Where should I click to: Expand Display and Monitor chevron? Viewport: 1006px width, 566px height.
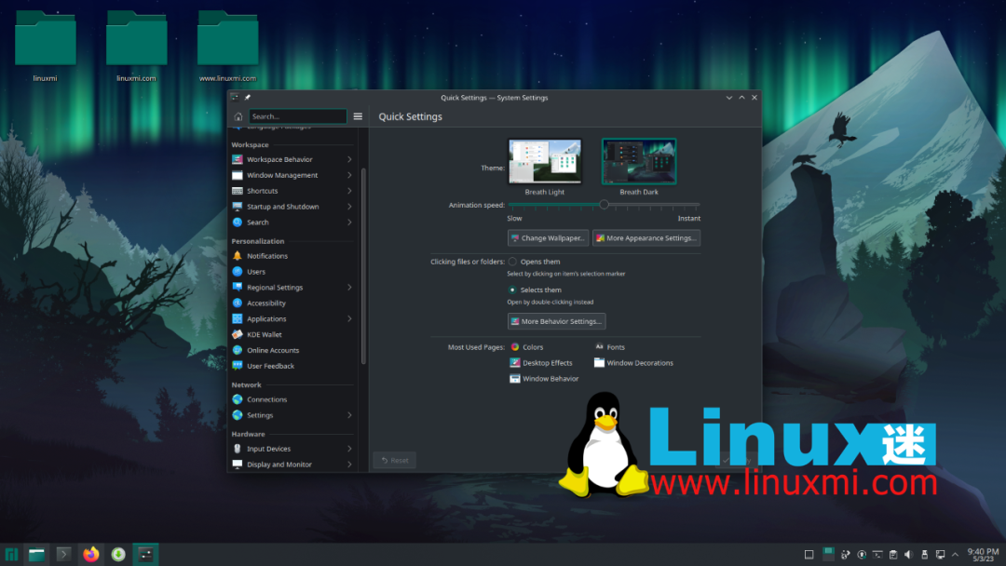point(349,465)
